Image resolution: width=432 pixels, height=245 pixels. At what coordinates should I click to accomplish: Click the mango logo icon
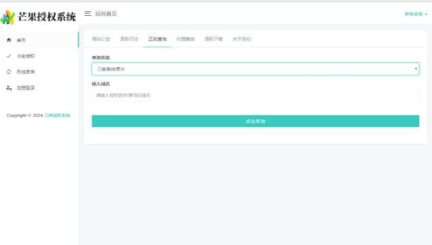point(8,17)
